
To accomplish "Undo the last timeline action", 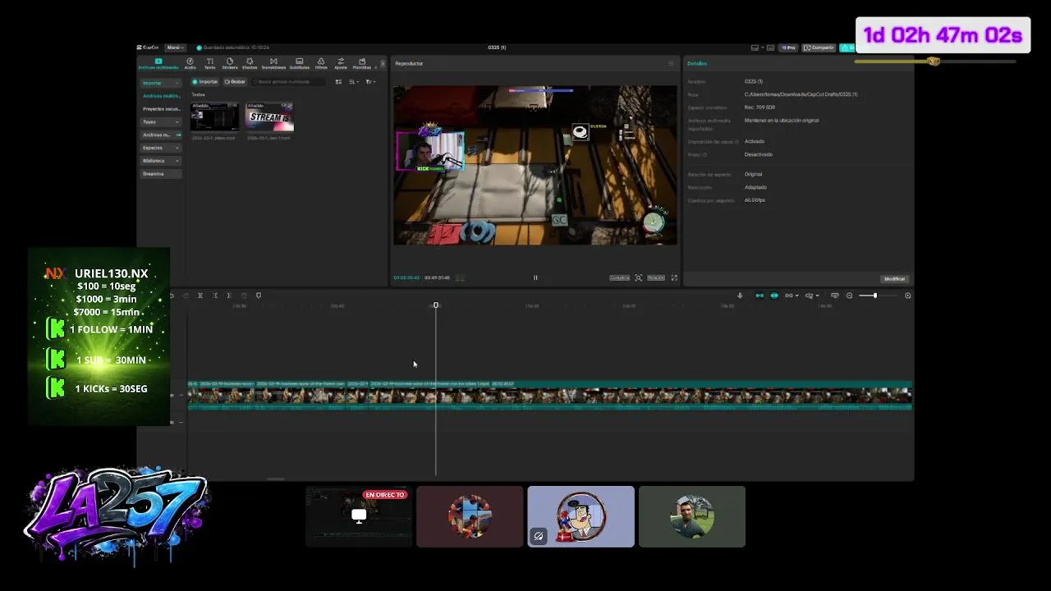I will click(172, 295).
